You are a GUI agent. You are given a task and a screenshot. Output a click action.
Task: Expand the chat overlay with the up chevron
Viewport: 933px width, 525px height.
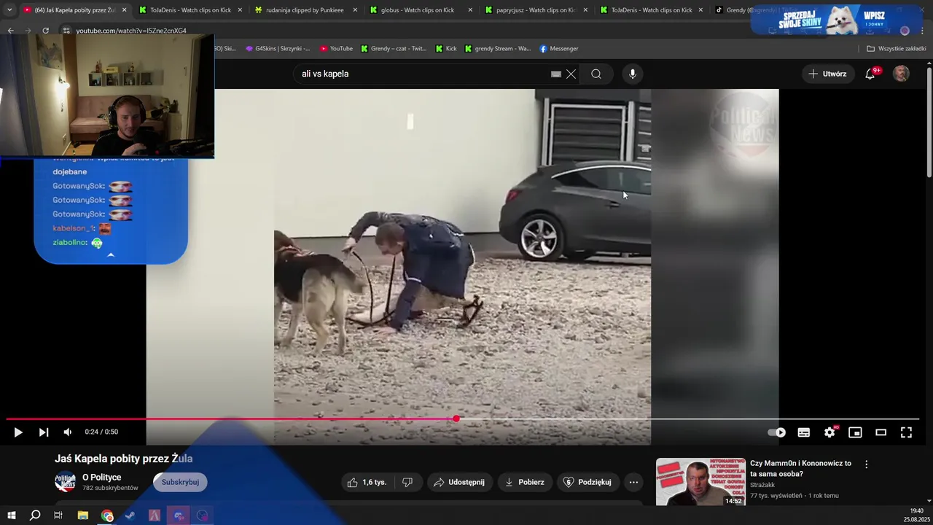[x=111, y=255]
